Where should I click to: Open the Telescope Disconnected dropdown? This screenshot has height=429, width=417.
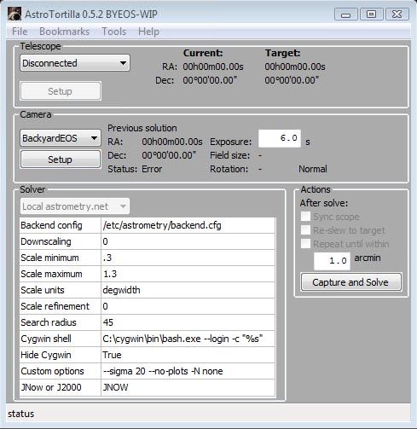pyautogui.click(x=75, y=63)
